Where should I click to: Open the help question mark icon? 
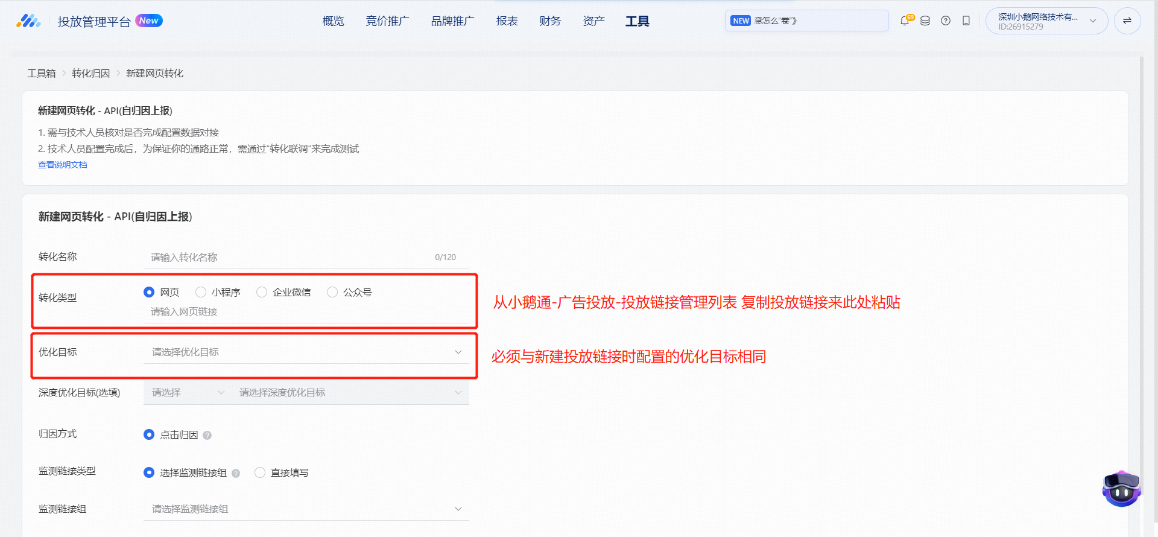point(946,21)
